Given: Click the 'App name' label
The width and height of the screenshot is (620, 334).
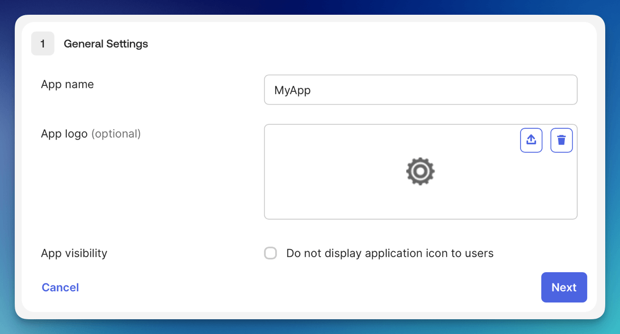Looking at the screenshot, I should (67, 84).
